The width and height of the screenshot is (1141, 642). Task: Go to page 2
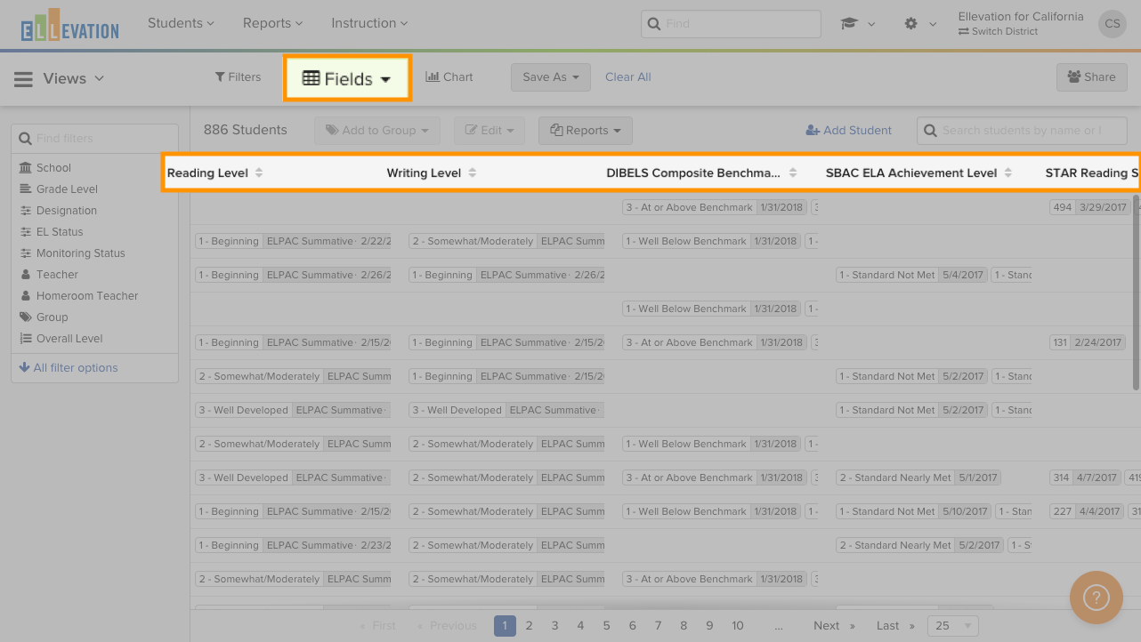coord(529,626)
